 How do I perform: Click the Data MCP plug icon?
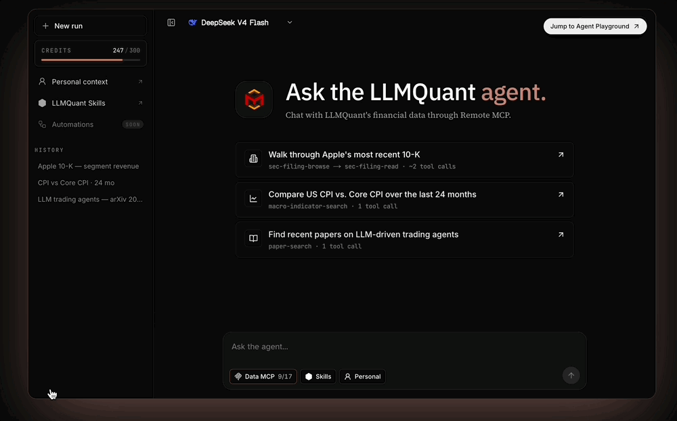pos(238,376)
